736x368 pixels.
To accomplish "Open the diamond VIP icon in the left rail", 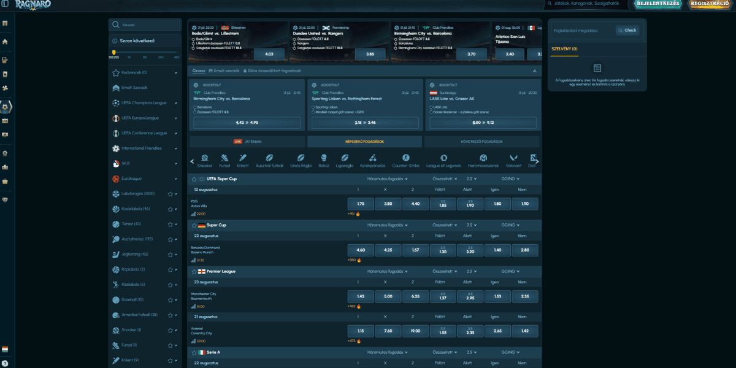I will (5, 200).
